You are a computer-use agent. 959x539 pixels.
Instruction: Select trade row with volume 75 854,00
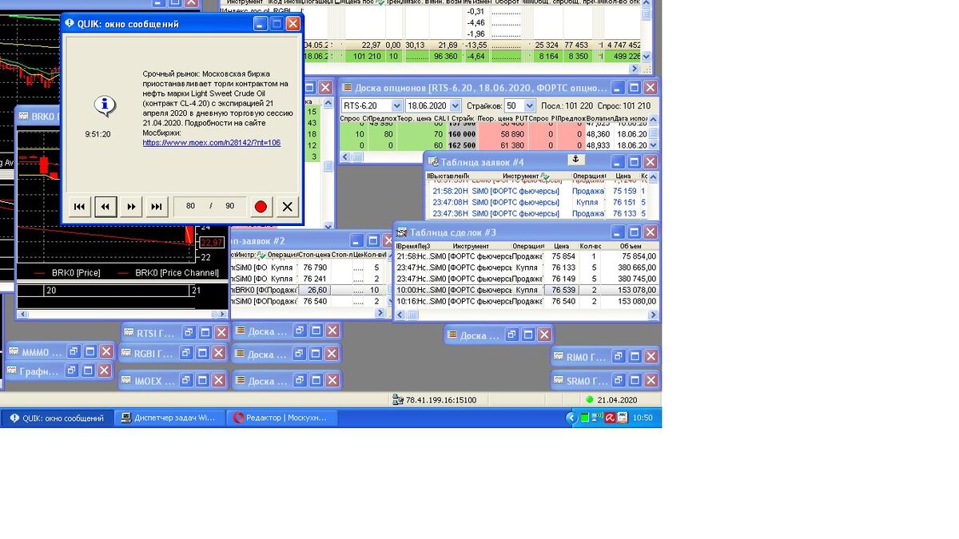click(526, 256)
